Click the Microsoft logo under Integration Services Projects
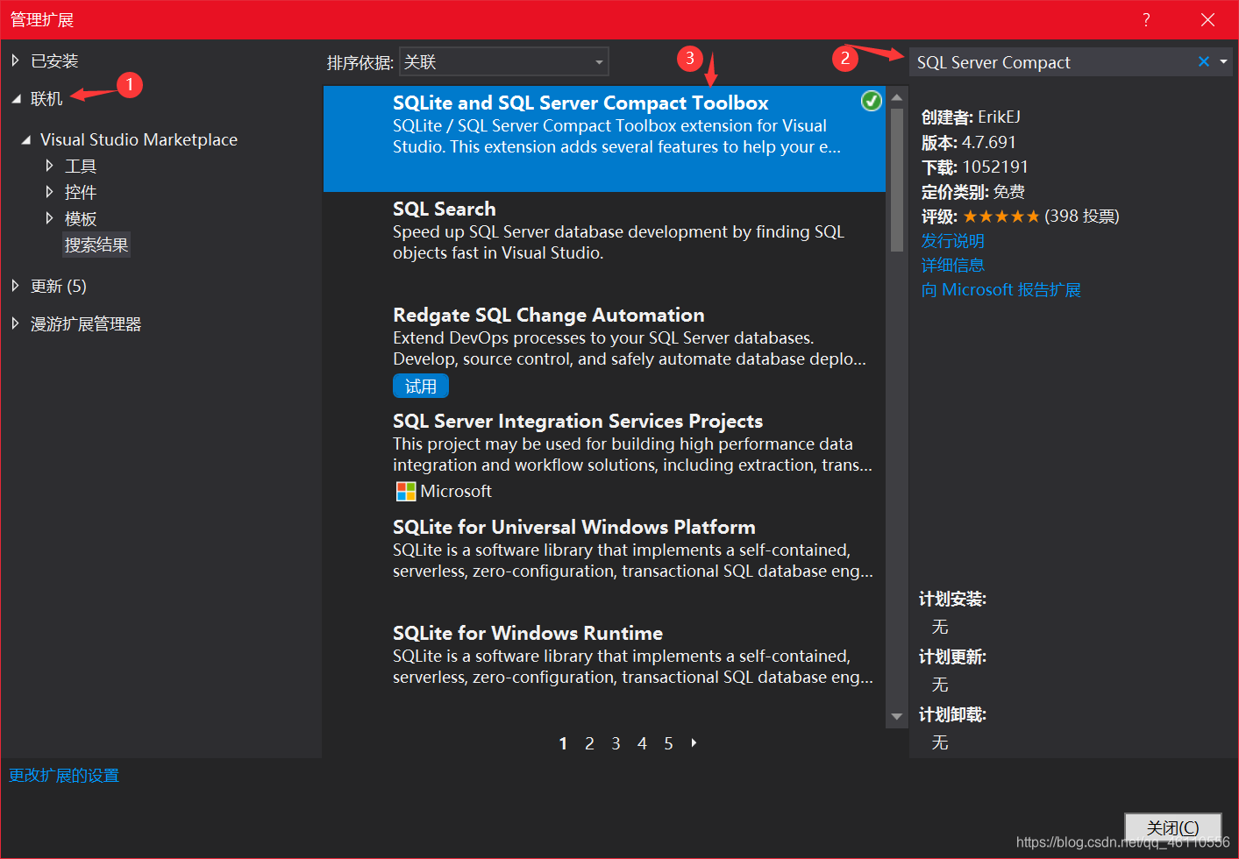The image size is (1239, 859). (x=406, y=491)
